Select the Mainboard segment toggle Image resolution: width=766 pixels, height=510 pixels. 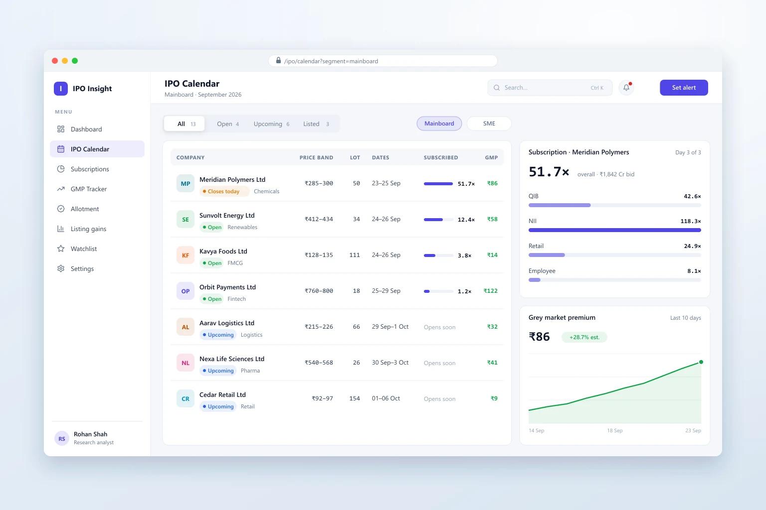(x=439, y=124)
